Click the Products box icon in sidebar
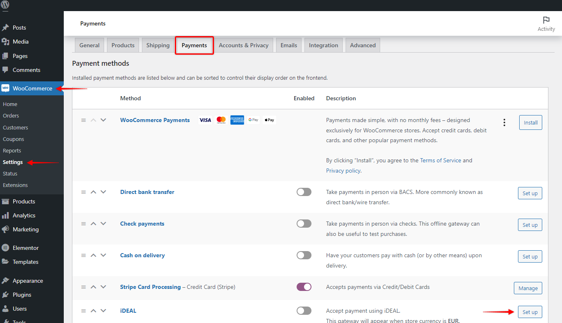 [5, 201]
